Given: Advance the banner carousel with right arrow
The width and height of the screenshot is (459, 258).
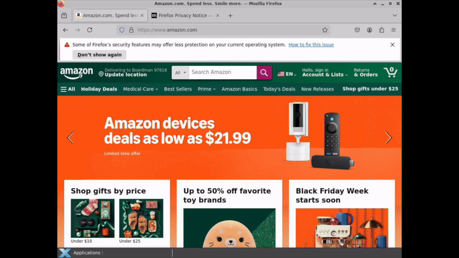Looking at the screenshot, I should point(388,138).
